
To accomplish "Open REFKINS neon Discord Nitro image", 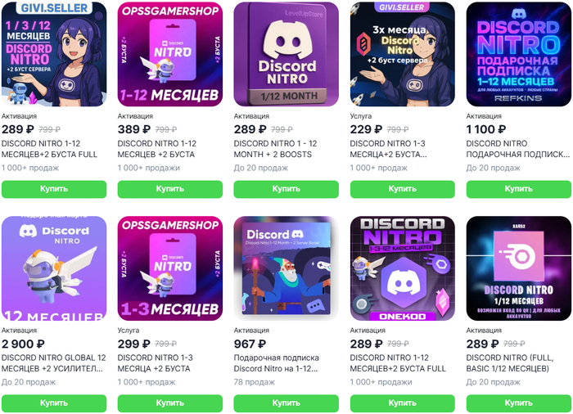I will point(518,54).
